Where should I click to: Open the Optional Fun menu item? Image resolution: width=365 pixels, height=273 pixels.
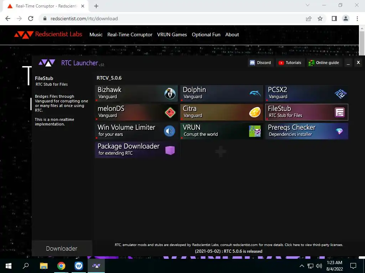click(x=206, y=34)
